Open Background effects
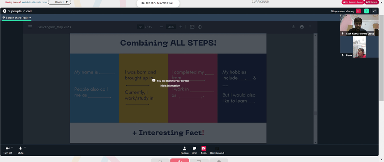This screenshot has width=384, height=162. [x=217, y=150]
